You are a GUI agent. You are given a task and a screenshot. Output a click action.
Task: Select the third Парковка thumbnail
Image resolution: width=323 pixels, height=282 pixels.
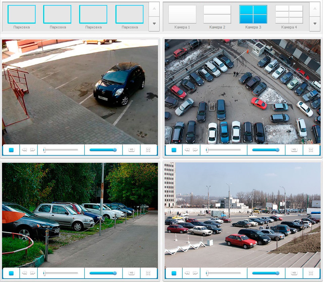pos(93,14)
